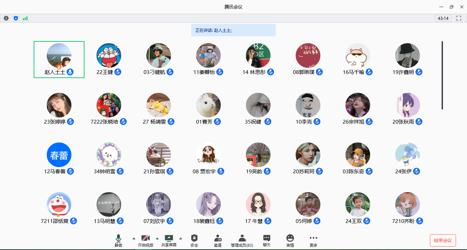Click the blue security shield icon
The height and width of the screenshot is (250, 467).
click(x=15, y=18)
